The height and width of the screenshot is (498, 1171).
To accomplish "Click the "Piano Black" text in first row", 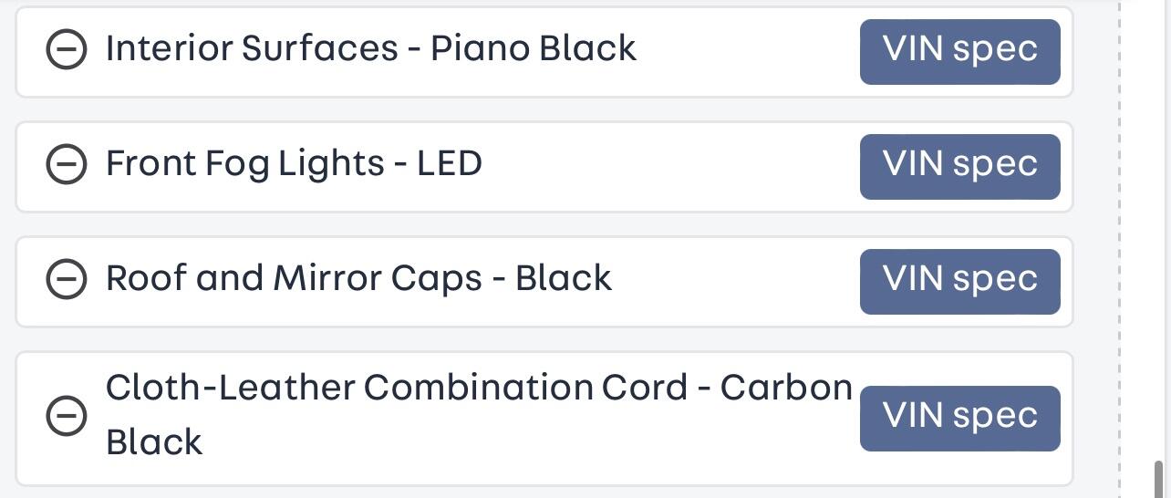I will pyautogui.click(x=534, y=48).
